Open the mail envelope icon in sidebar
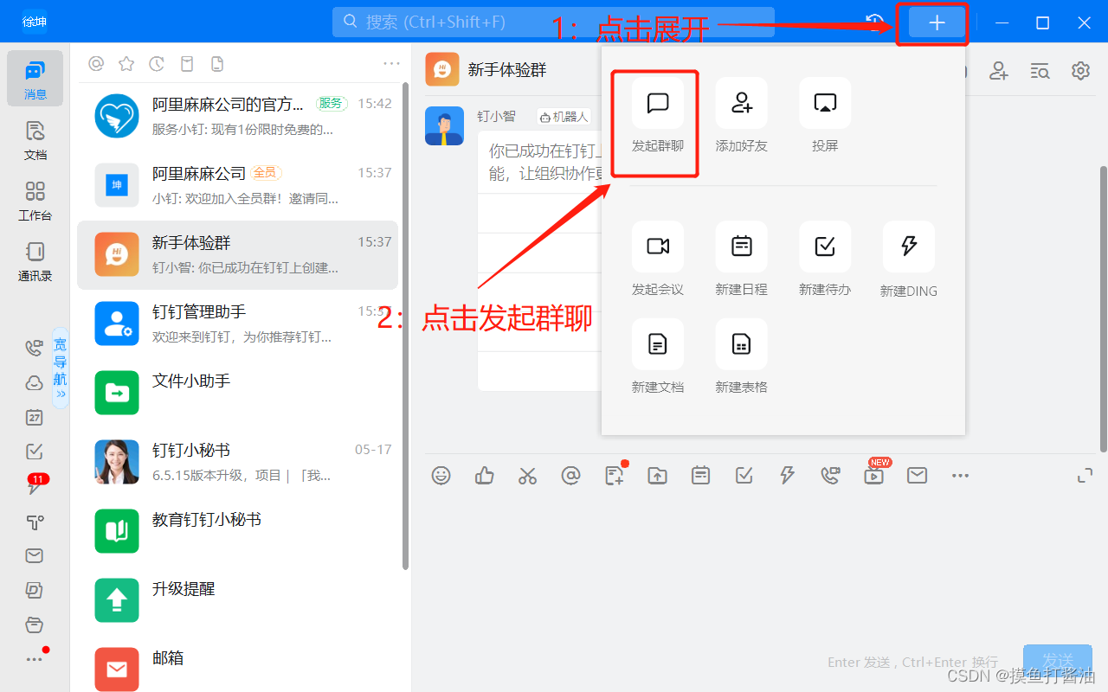This screenshot has height=692, width=1108. click(x=34, y=555)
